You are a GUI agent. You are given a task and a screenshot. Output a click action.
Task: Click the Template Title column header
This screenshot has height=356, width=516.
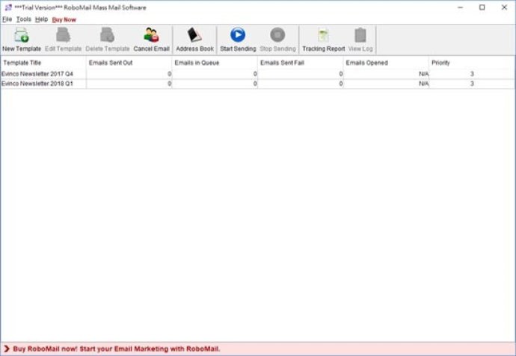tap(43, 63)
